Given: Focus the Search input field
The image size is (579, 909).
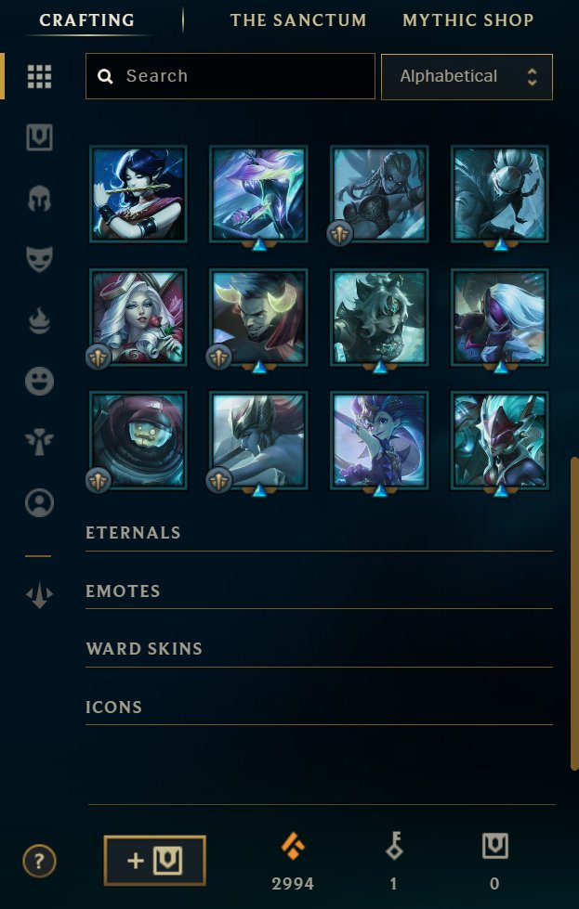Looking at the screenshot, I should pyautogui.click(x=230, y=76).
